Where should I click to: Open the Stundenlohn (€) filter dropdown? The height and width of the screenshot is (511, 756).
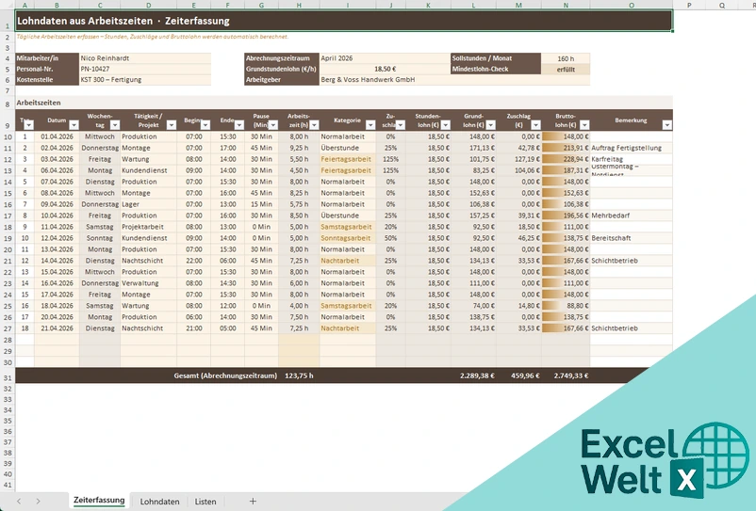click(446, 125)
